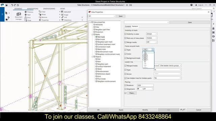Toggle the Visibility in view checkbox
Viewport: 216px width, 121px height.
(x=125, y=34)
